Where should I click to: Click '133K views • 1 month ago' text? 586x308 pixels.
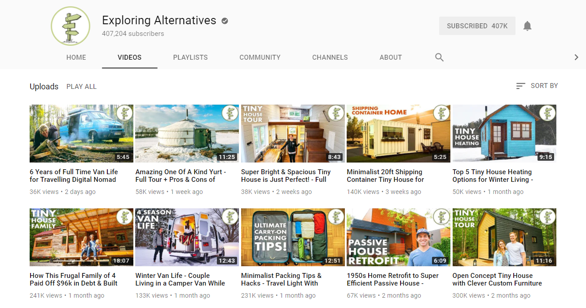click(x=172, y=295)
